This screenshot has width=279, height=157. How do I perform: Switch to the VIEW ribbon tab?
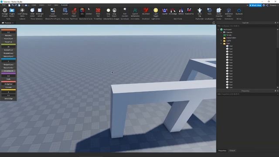[56, 5]
